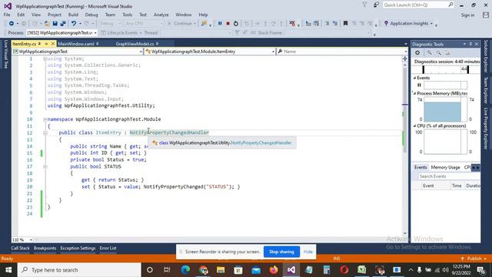Zoom in on the diagnostics timeline
The width and height of the screenshot is (492, 277).
coord(429,53)
